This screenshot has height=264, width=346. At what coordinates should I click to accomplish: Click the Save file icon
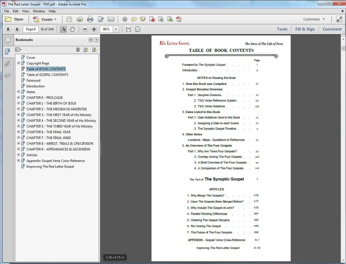(69, 19)
